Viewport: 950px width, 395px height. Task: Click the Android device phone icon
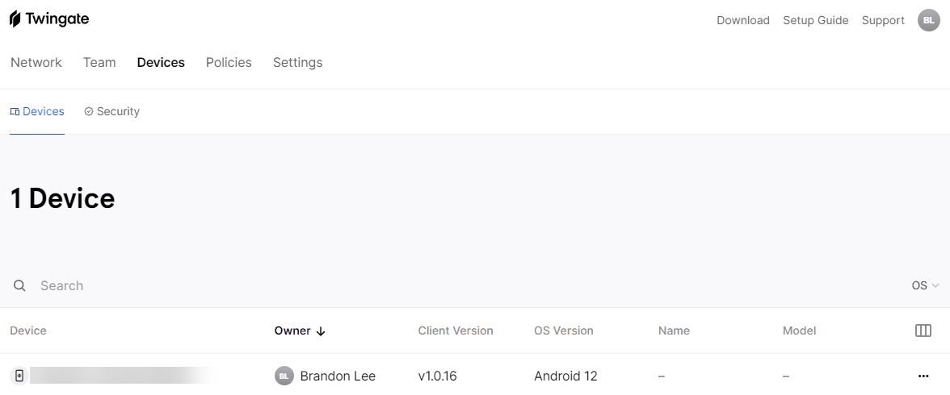coord(19,376)
